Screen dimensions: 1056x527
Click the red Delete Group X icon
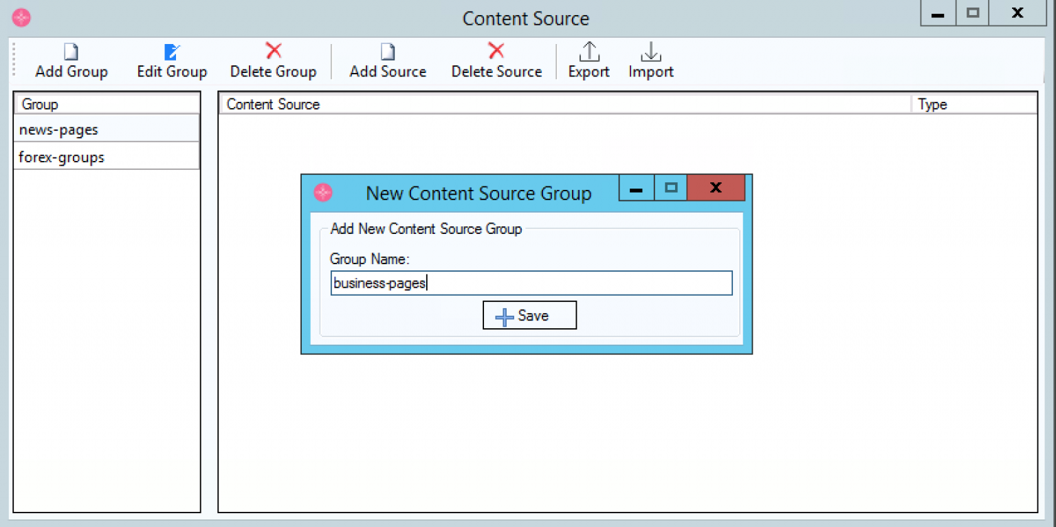pyautogui.click(x=272, y=50)
